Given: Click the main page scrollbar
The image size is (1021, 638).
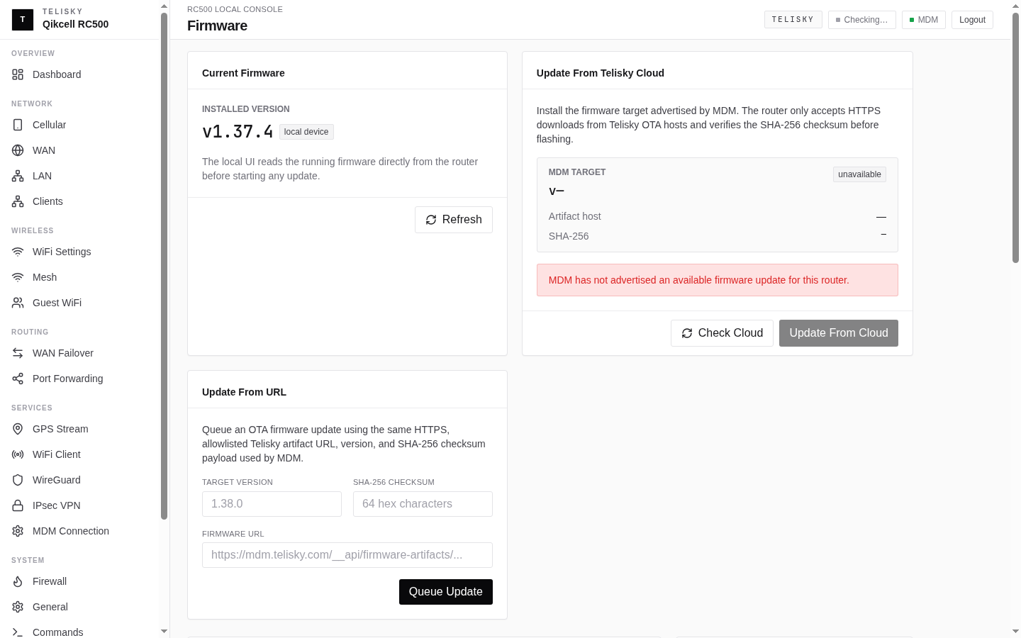Looking at the screenshot, I should tap(1015, 138).
